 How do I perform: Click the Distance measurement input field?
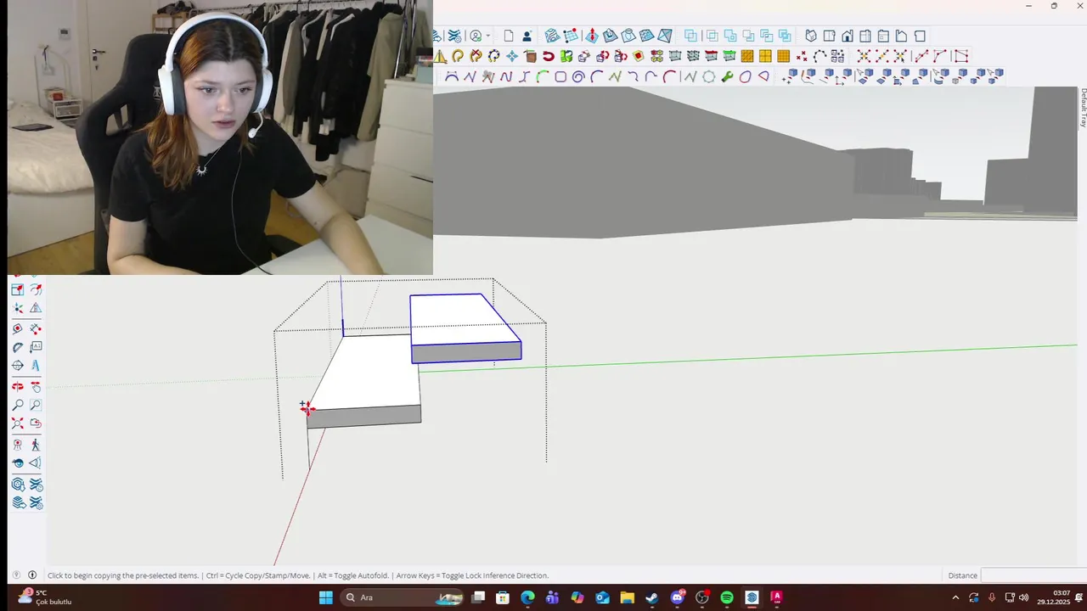tap(1033, 575)
